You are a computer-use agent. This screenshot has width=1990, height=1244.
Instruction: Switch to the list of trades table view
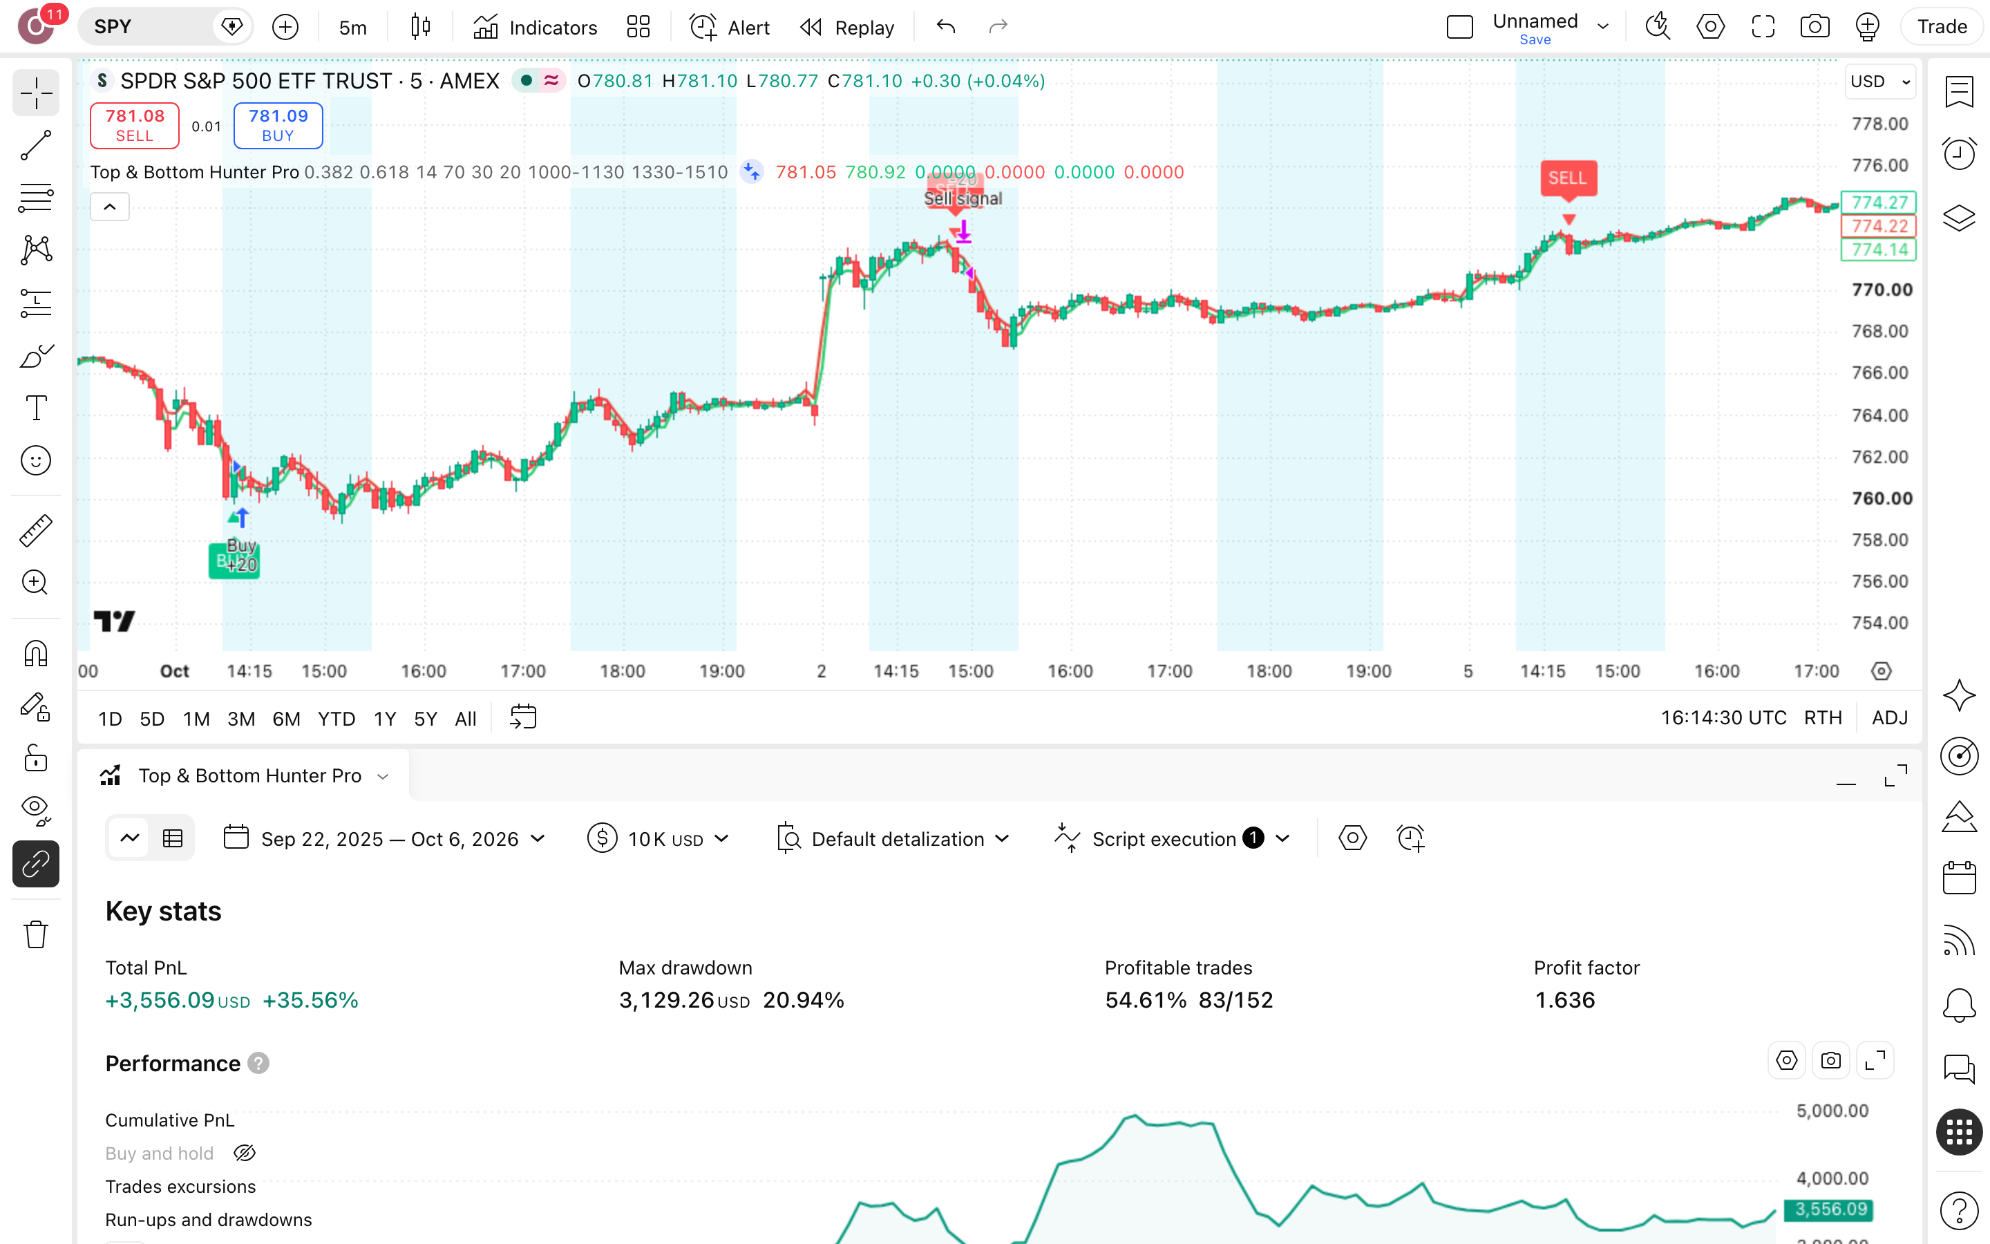tap(173, 838)
